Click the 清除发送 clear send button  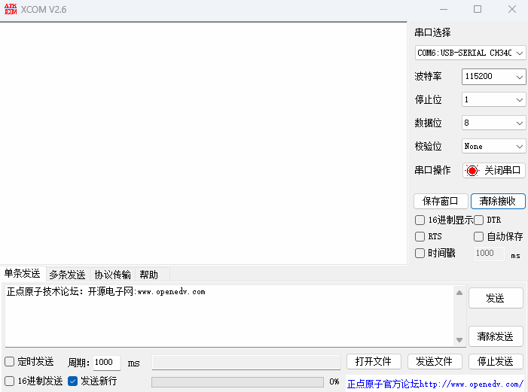click(496, 336)
